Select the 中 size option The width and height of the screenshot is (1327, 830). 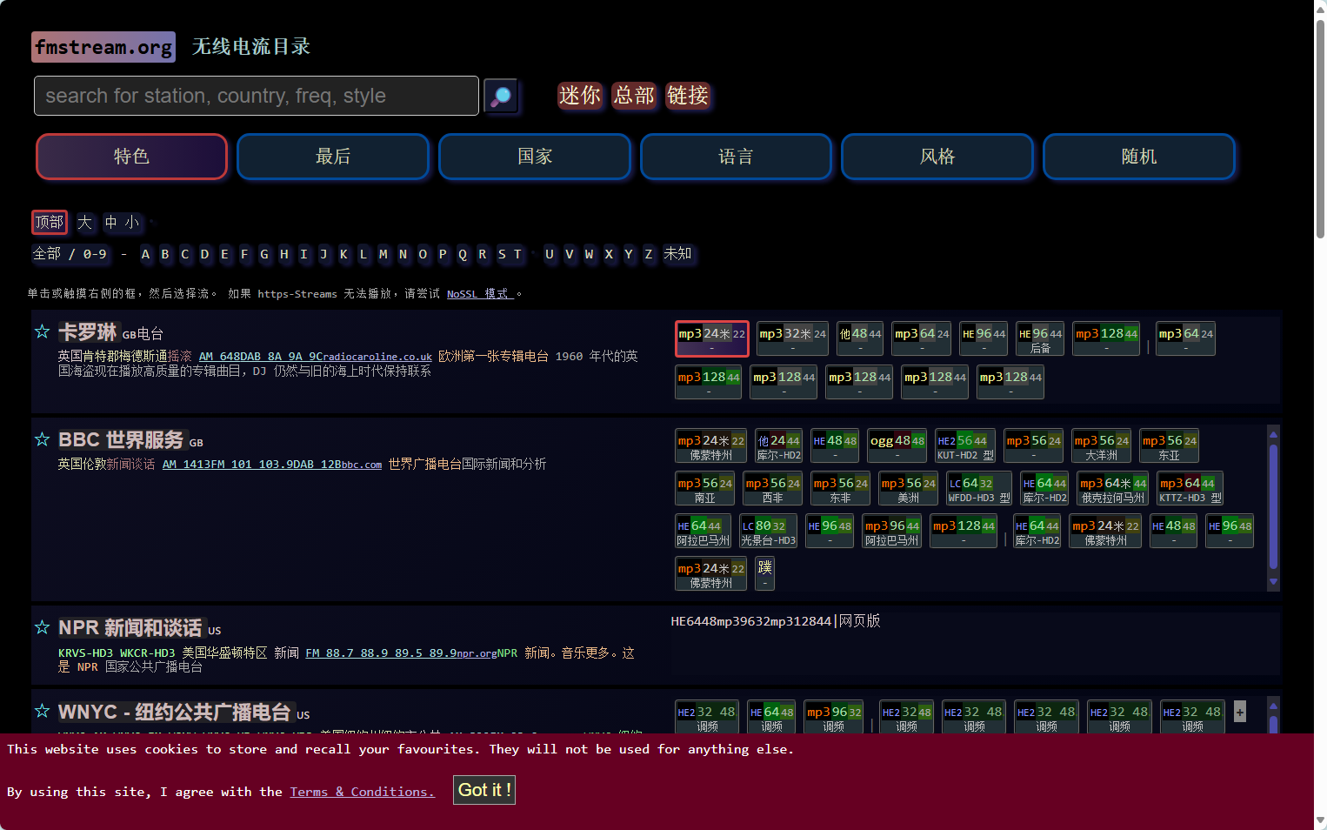coord(111,223)
